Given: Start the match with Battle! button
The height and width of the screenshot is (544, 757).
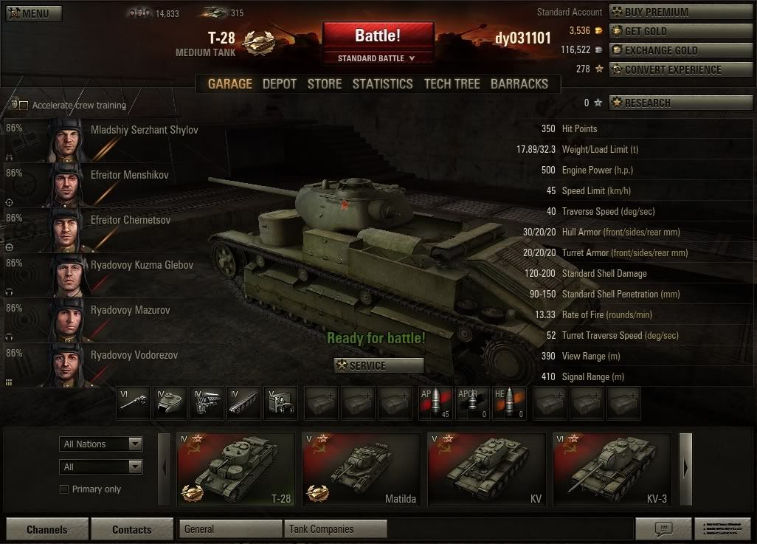Looking at the screenshot, I should point(378,35).
